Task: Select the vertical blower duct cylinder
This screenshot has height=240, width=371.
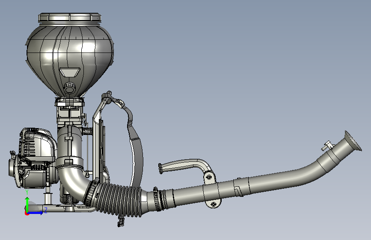Action: tap(70, 146)
